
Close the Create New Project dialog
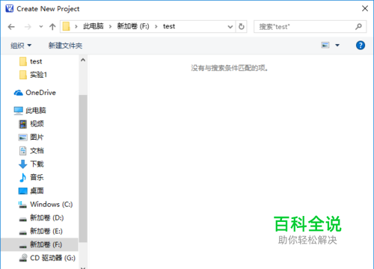point(365,8)
